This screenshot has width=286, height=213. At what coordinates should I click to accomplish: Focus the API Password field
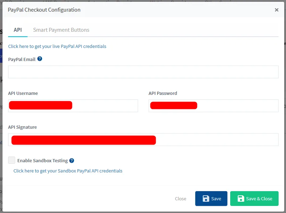tap(213, 106)
